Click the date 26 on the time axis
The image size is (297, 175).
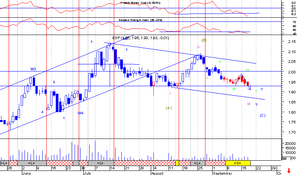[x=9, y=168]
